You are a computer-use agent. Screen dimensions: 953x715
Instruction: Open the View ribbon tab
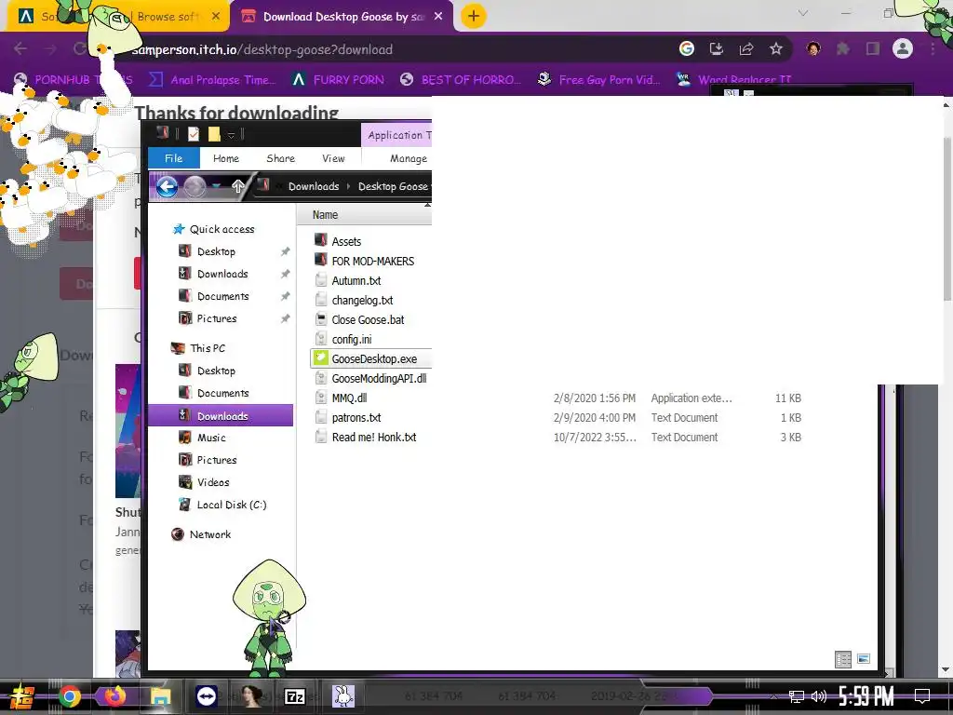(x=333, y=158)
